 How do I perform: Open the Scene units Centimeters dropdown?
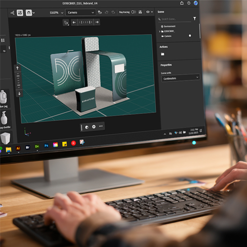pos(181,78)
